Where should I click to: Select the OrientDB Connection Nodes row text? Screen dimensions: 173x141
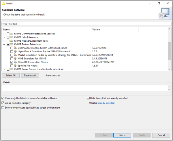click(x=33, y=62)
